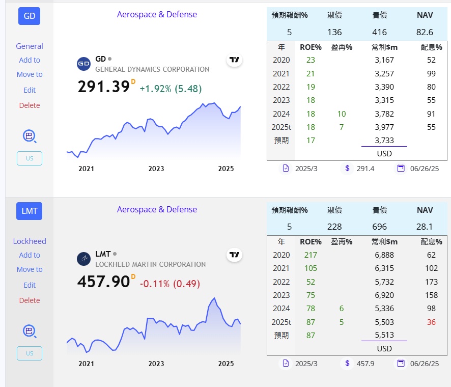The image size is (451, 387).
Task: Click the GD price chart area
Action: (154, 131)
